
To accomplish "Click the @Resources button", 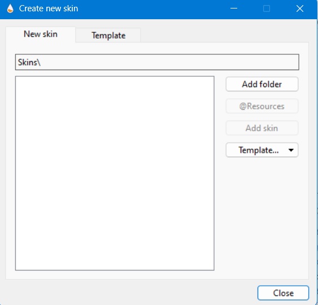I will pyautogui.click(x=262, y=106).
